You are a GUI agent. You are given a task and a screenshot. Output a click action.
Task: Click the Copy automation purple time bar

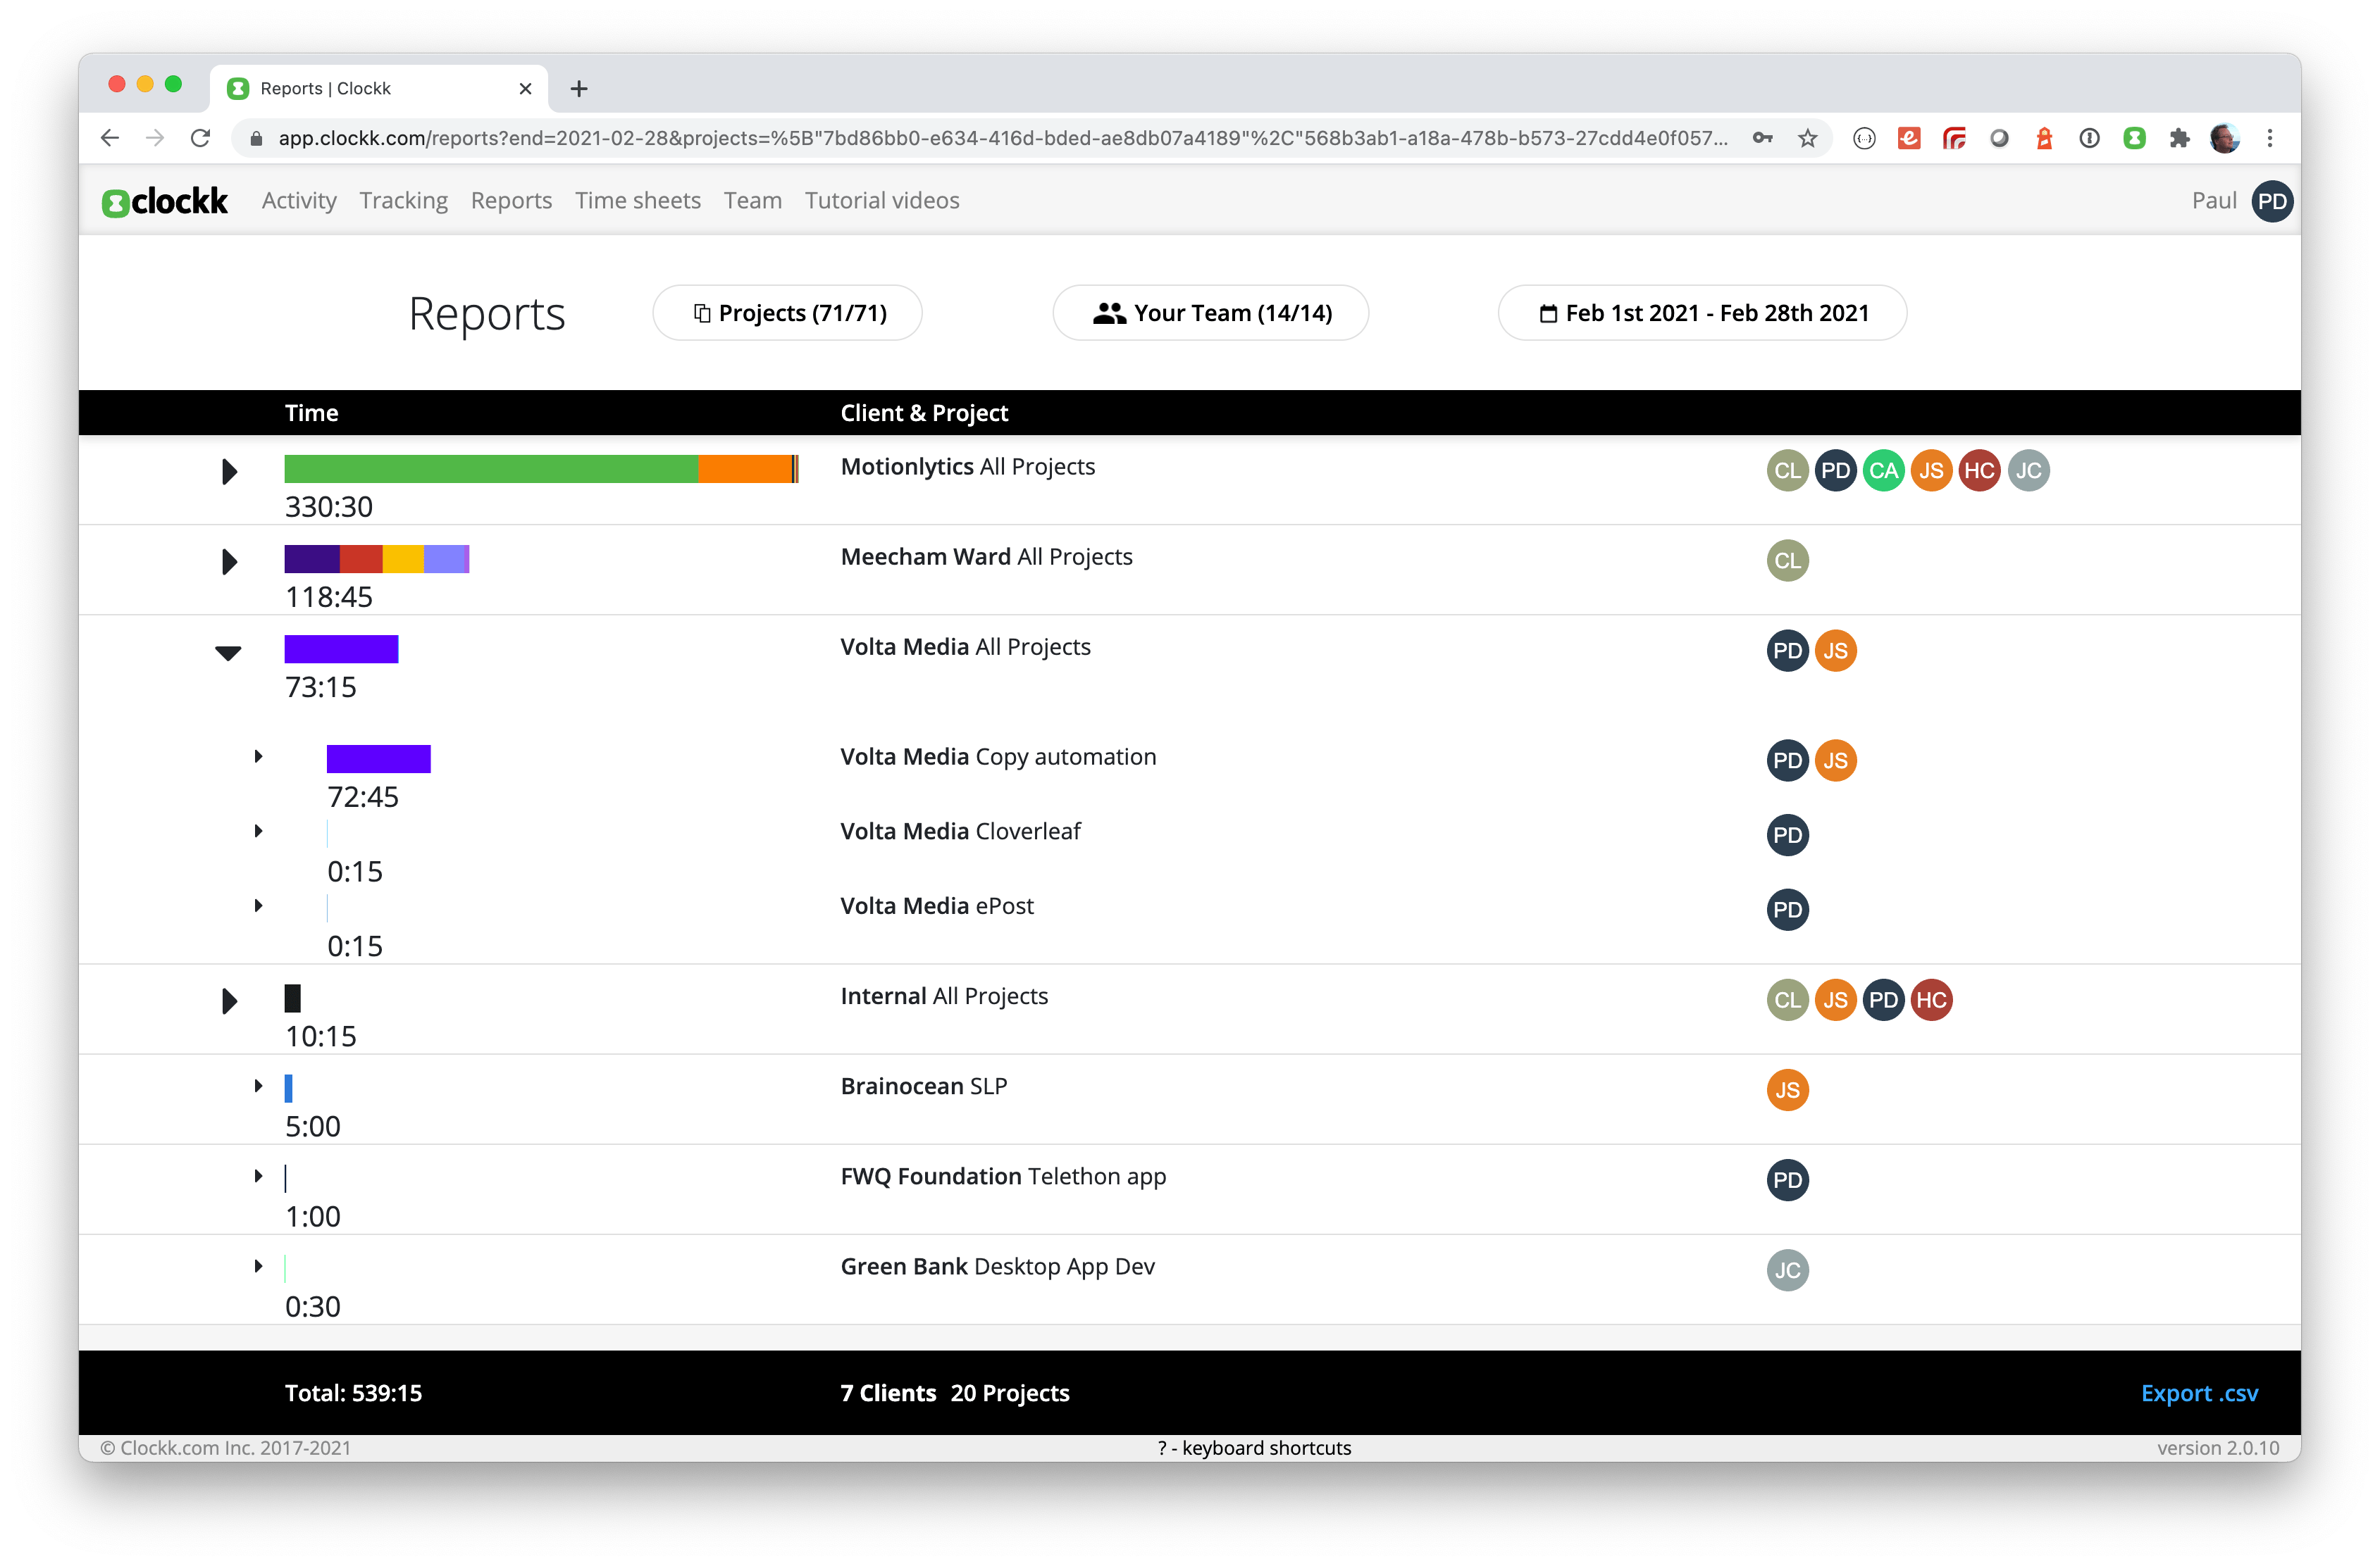[x=379, y=758]
